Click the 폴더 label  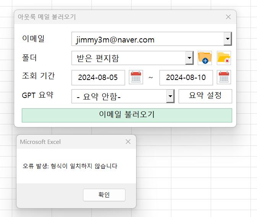pyautogui.click(x=29, y=58)
